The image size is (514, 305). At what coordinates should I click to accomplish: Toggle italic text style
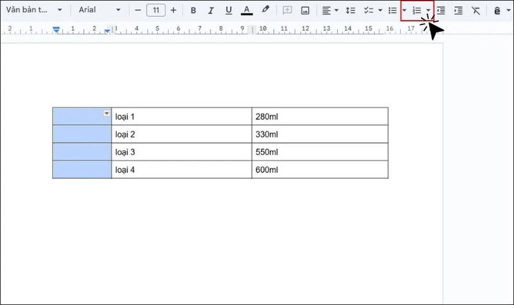(211, 11)
